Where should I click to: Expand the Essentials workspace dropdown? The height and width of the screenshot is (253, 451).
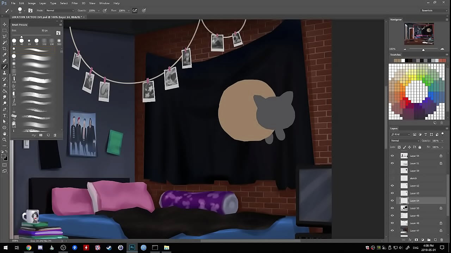click(x=434, y=11)
